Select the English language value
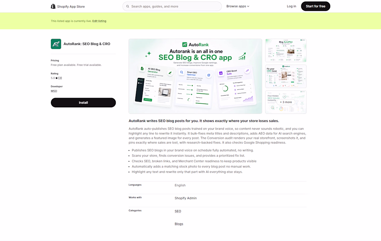The width and height of the screenshot is (381, 241). 180,185
